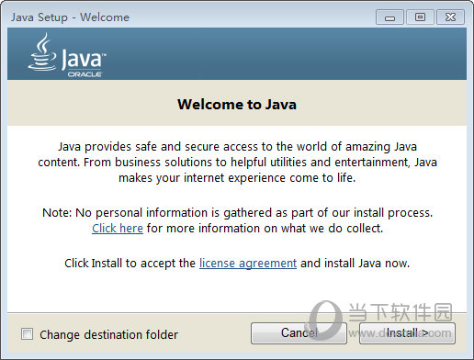474x360 pixels.
Task: Open the license agreement link
Action: [248, 264]
